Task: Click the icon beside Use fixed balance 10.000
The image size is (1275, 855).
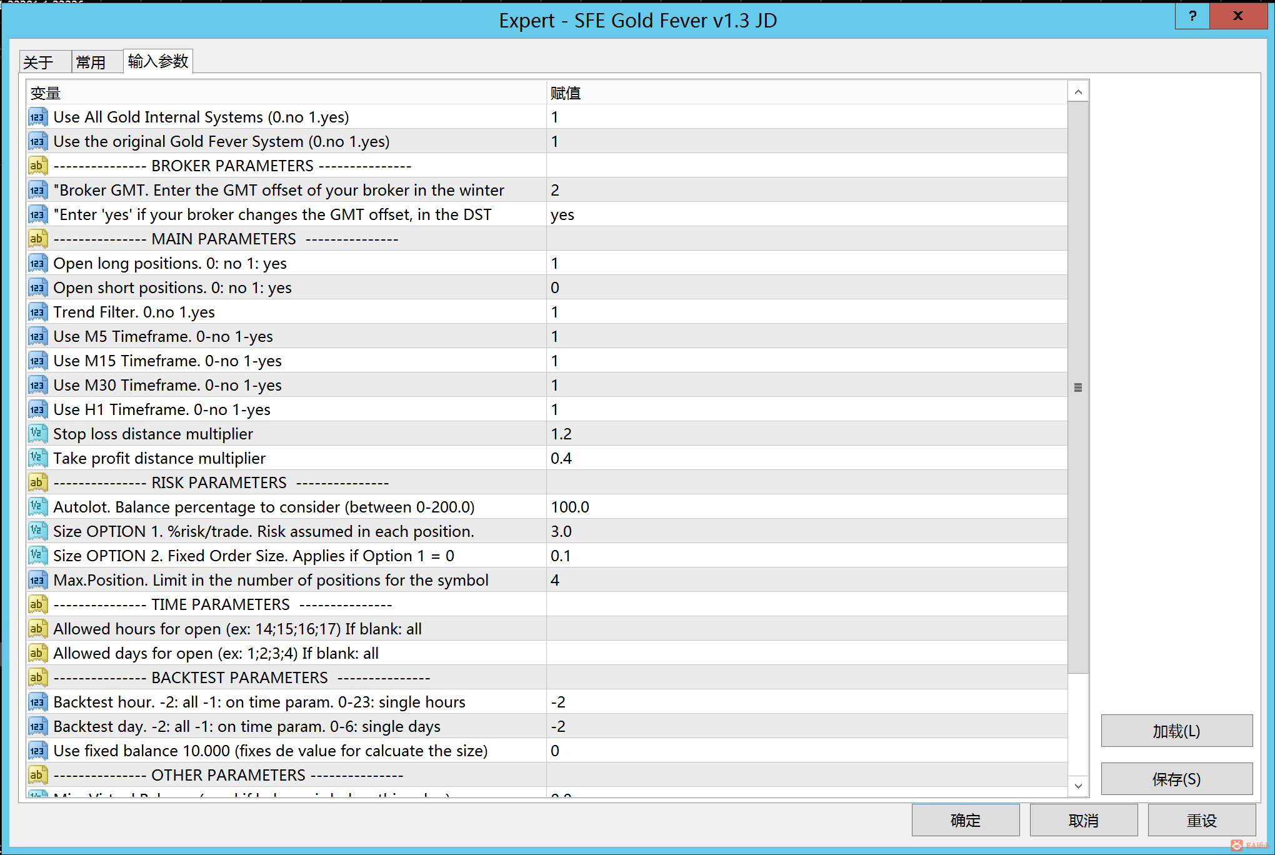Action: [x=37, y=751]
